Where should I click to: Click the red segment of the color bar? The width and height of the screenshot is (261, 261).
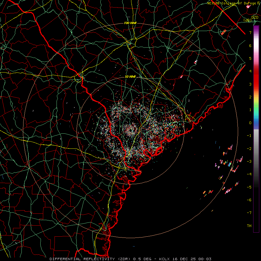pyautogui.click(x=256, y=78)
